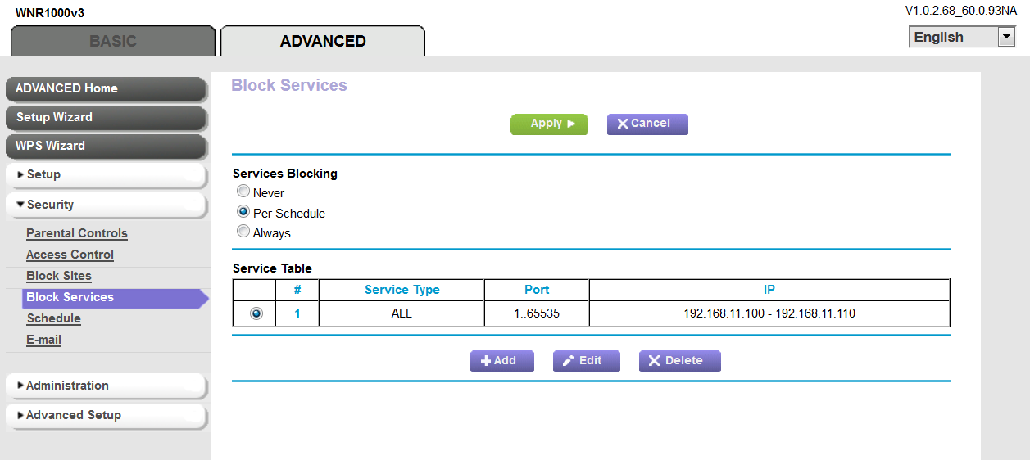Switch to the BASIC tab

click(113, 41)
